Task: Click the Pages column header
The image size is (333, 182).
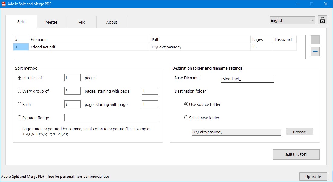Action: coord(260,39)
